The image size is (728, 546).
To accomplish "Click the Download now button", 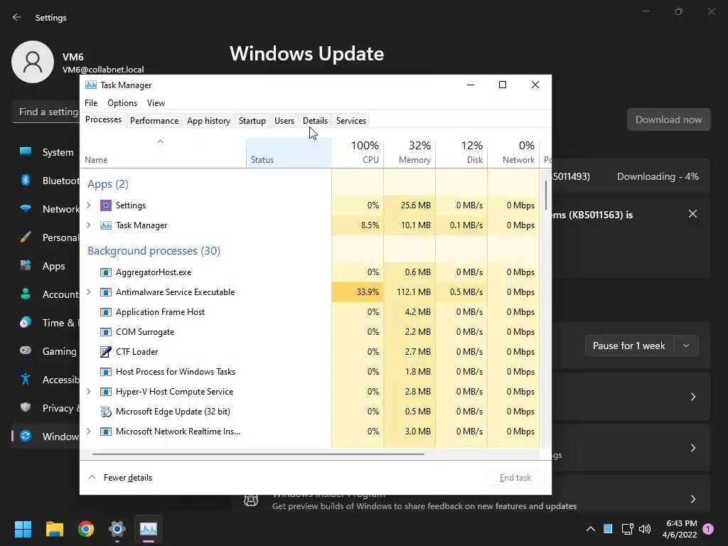I will (x=668, y=119).
